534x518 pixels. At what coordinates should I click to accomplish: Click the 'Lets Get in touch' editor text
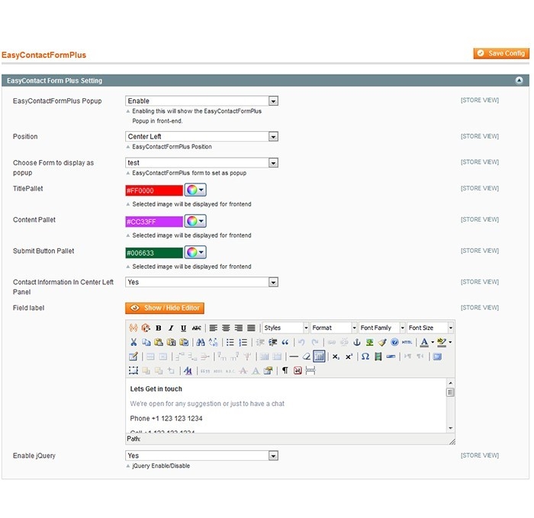156,388
